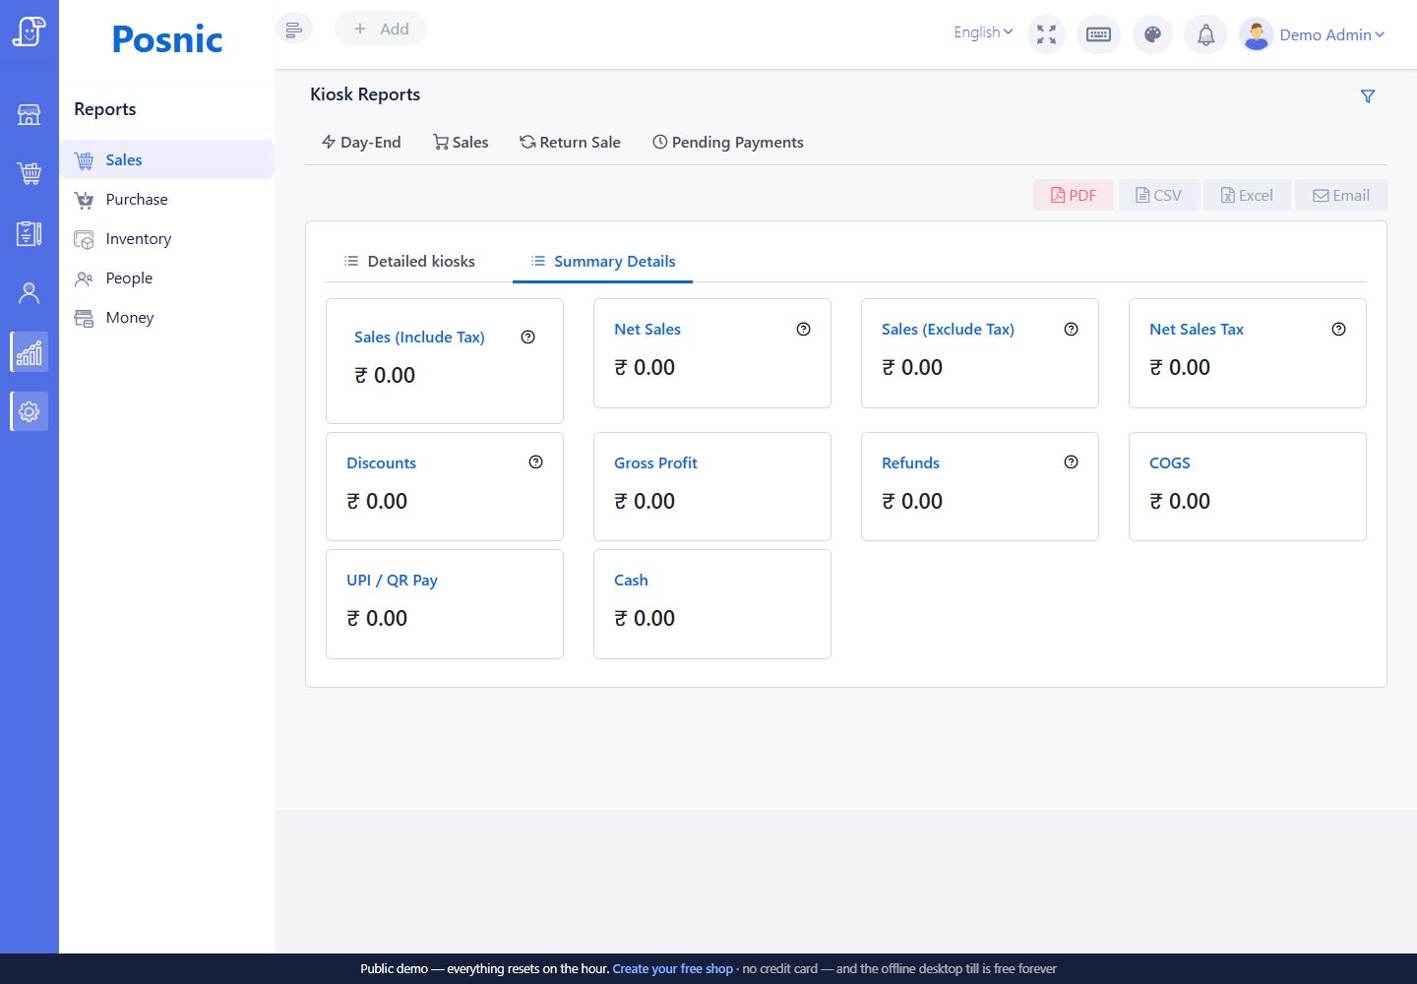Open the Summary Details tab
The image size is (1417, 984).
603,261
